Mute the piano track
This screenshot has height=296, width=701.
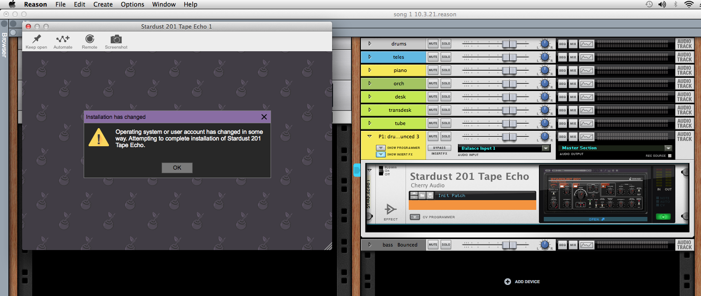pos(433,70)
